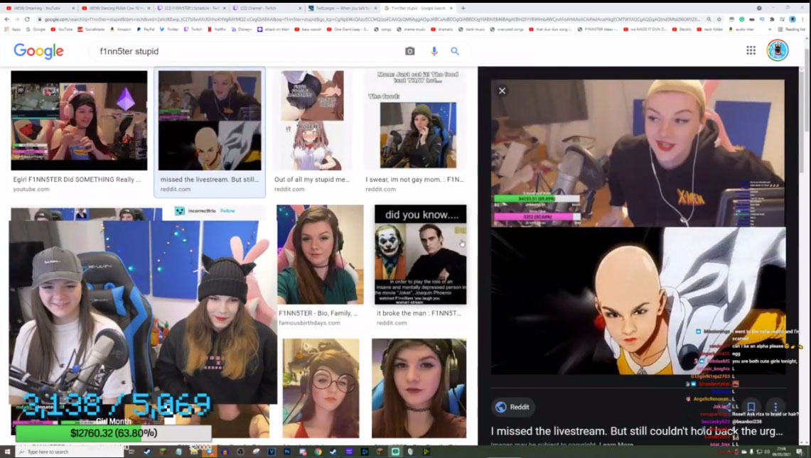Switch to the TwitLonger tab
Viewport: 811px width, 458px height.
(343, 9)
